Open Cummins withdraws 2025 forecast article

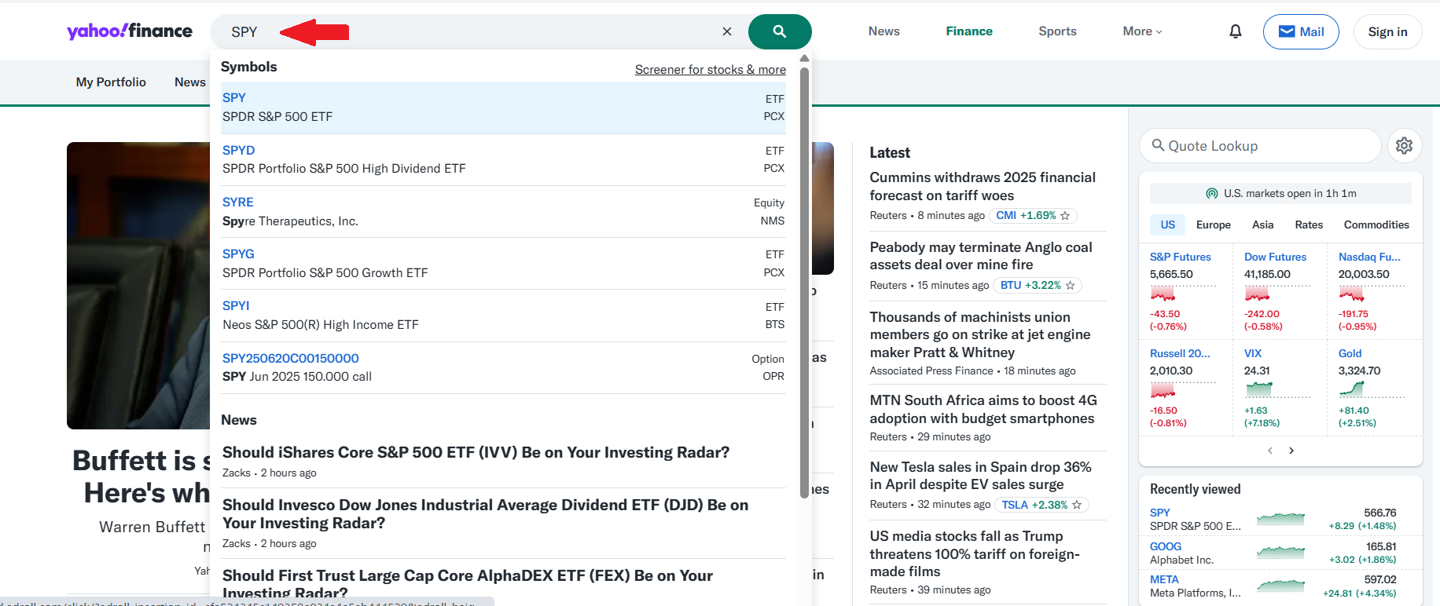(x=983, y=187)
